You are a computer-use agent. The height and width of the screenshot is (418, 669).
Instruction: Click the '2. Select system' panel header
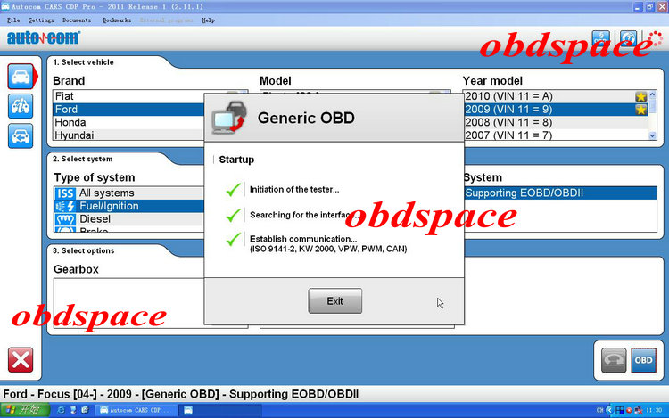pos(83,159)
